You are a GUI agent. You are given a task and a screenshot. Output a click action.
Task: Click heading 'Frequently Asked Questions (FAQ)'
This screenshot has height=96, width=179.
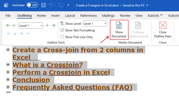click(x=72, y=87)
